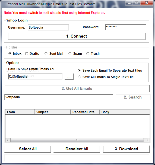This screenshot has height=165, width=155.
Task: Select the Drafts folder radio button
Action: tap(26, 54)
